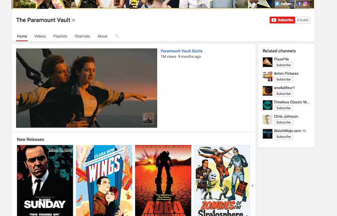Click the New Releases section heading
The height and width of the screenshot is (216, 337).
click(31, 140)
